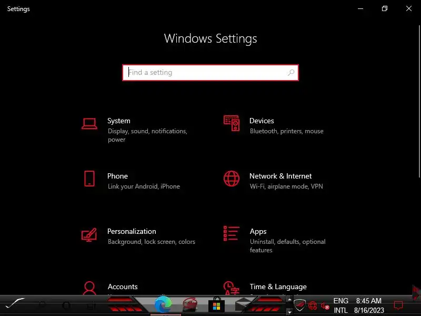The height and width of the screenshot is (316, 421).
Task: Click the Windows Settings heading
Action: coord(210,38)
